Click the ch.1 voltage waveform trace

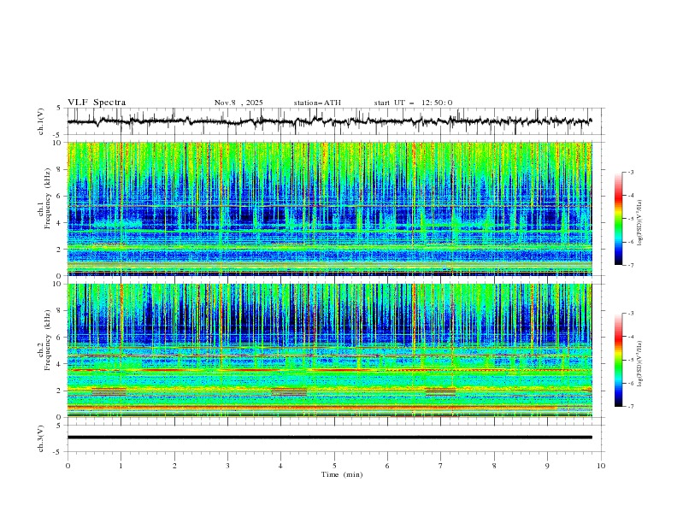click(329, 121)
